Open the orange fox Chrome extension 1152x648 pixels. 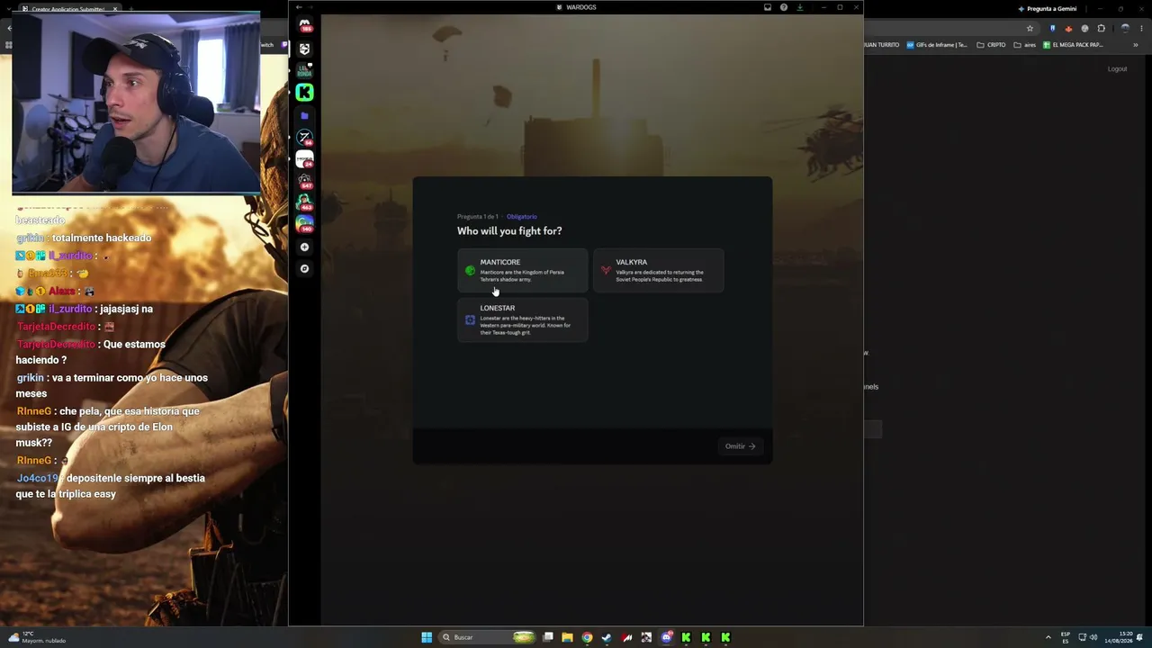1068,28
